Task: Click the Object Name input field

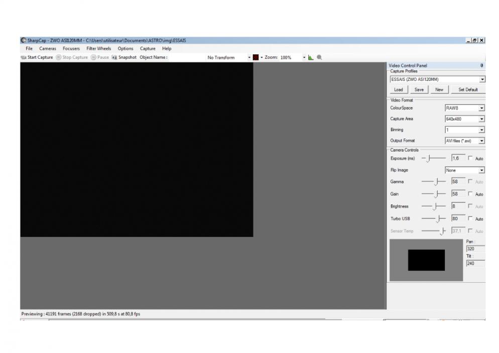Action: coord(186,58)
